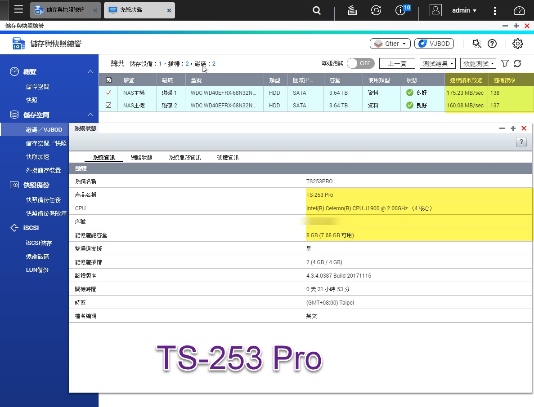534x407 pixels.
Task: Open help question mark in storage manager
Action: point(492,44)
